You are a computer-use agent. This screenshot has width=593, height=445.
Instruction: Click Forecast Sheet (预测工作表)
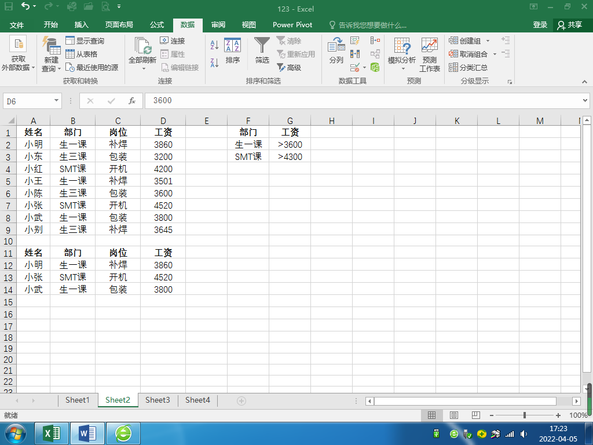[x=430, y=54]
